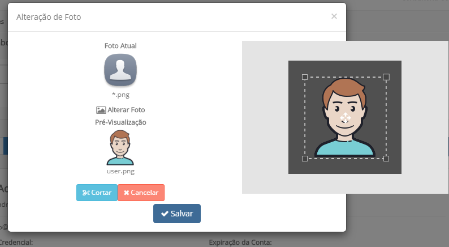Save the photo with the Salvar button
The height and width of the screenshot is (247, 449).
pyautogui.click(x=177, y=214)
